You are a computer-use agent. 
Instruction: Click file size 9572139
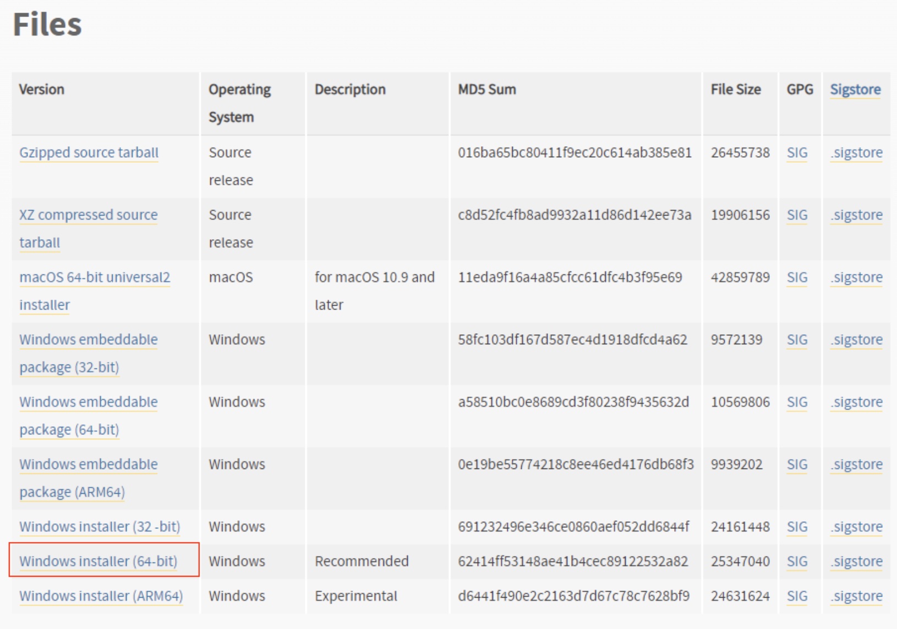[736, 340]
